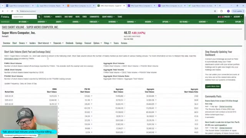Open the Short Interest dropdown
This screenshot has height=138, width=246.
tap(45, 43)
